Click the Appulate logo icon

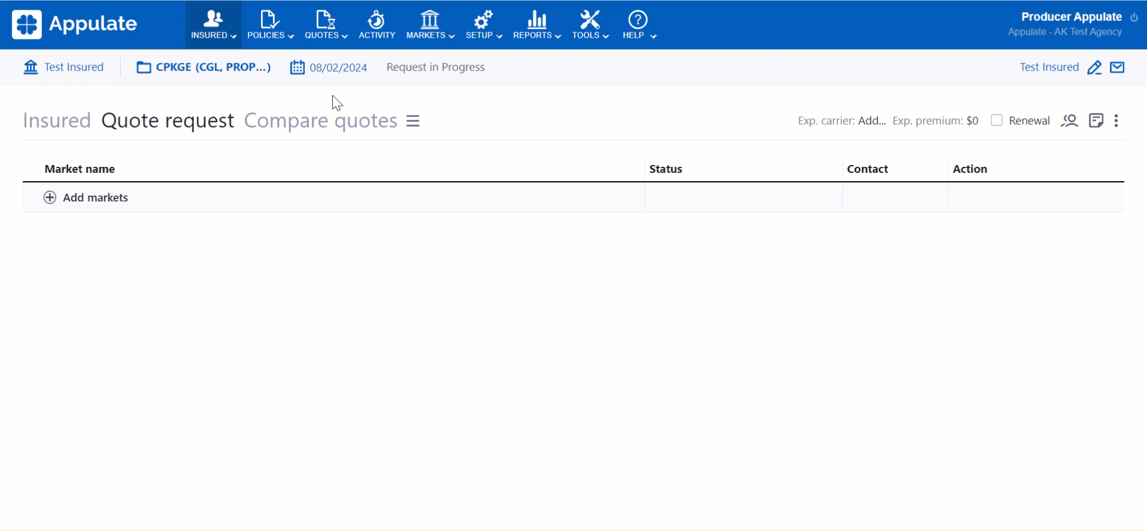click(x=27, y=25)
